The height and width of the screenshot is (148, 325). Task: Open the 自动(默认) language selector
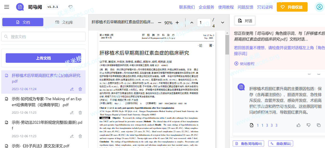(x=281, y=144)
